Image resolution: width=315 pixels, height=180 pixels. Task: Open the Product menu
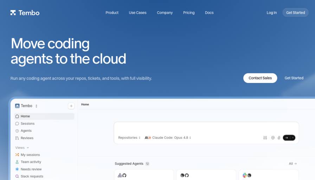pyautogui.click(x=112, y=13)
